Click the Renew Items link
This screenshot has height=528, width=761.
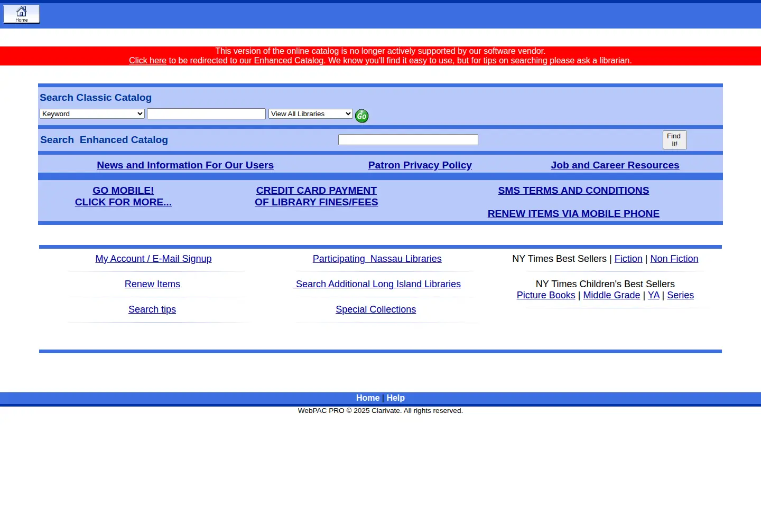(152, 284)
